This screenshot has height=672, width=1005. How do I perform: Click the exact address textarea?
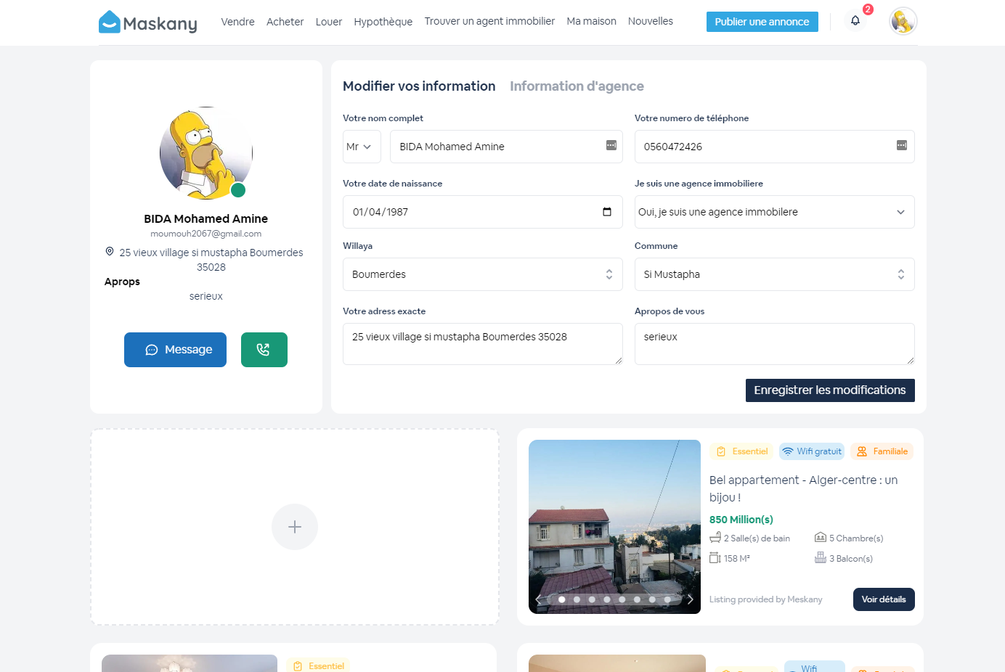point(483,344)
